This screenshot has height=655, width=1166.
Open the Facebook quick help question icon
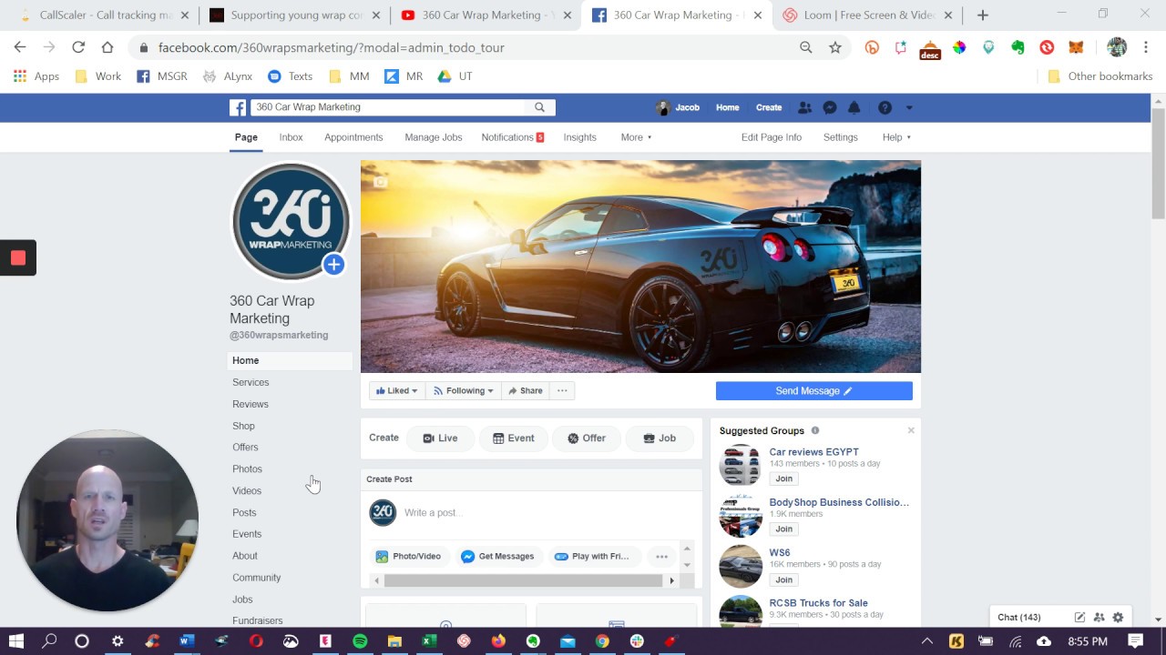coord(885,107)
